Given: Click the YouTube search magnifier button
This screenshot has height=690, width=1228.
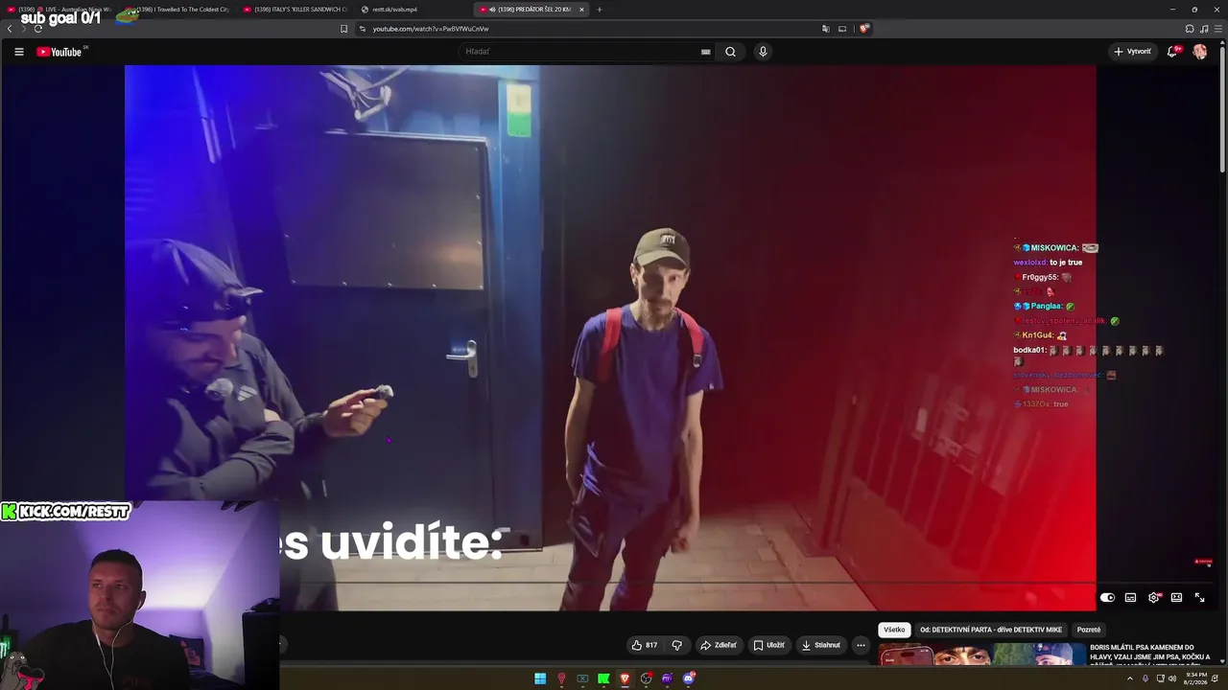Looking at the screenshot, I should pos(730,52).
